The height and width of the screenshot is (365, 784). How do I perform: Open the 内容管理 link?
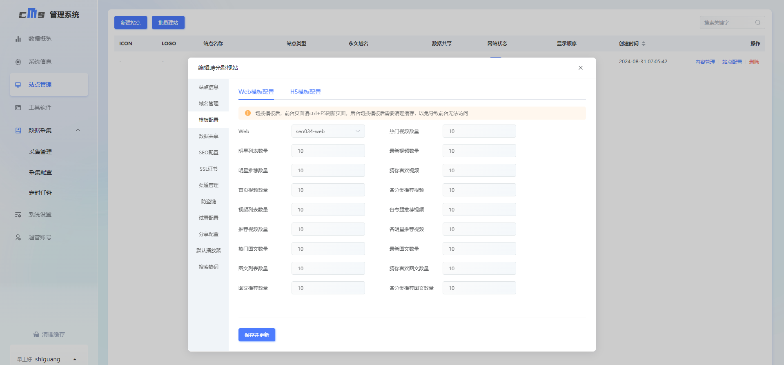click(x=705, y=62)
